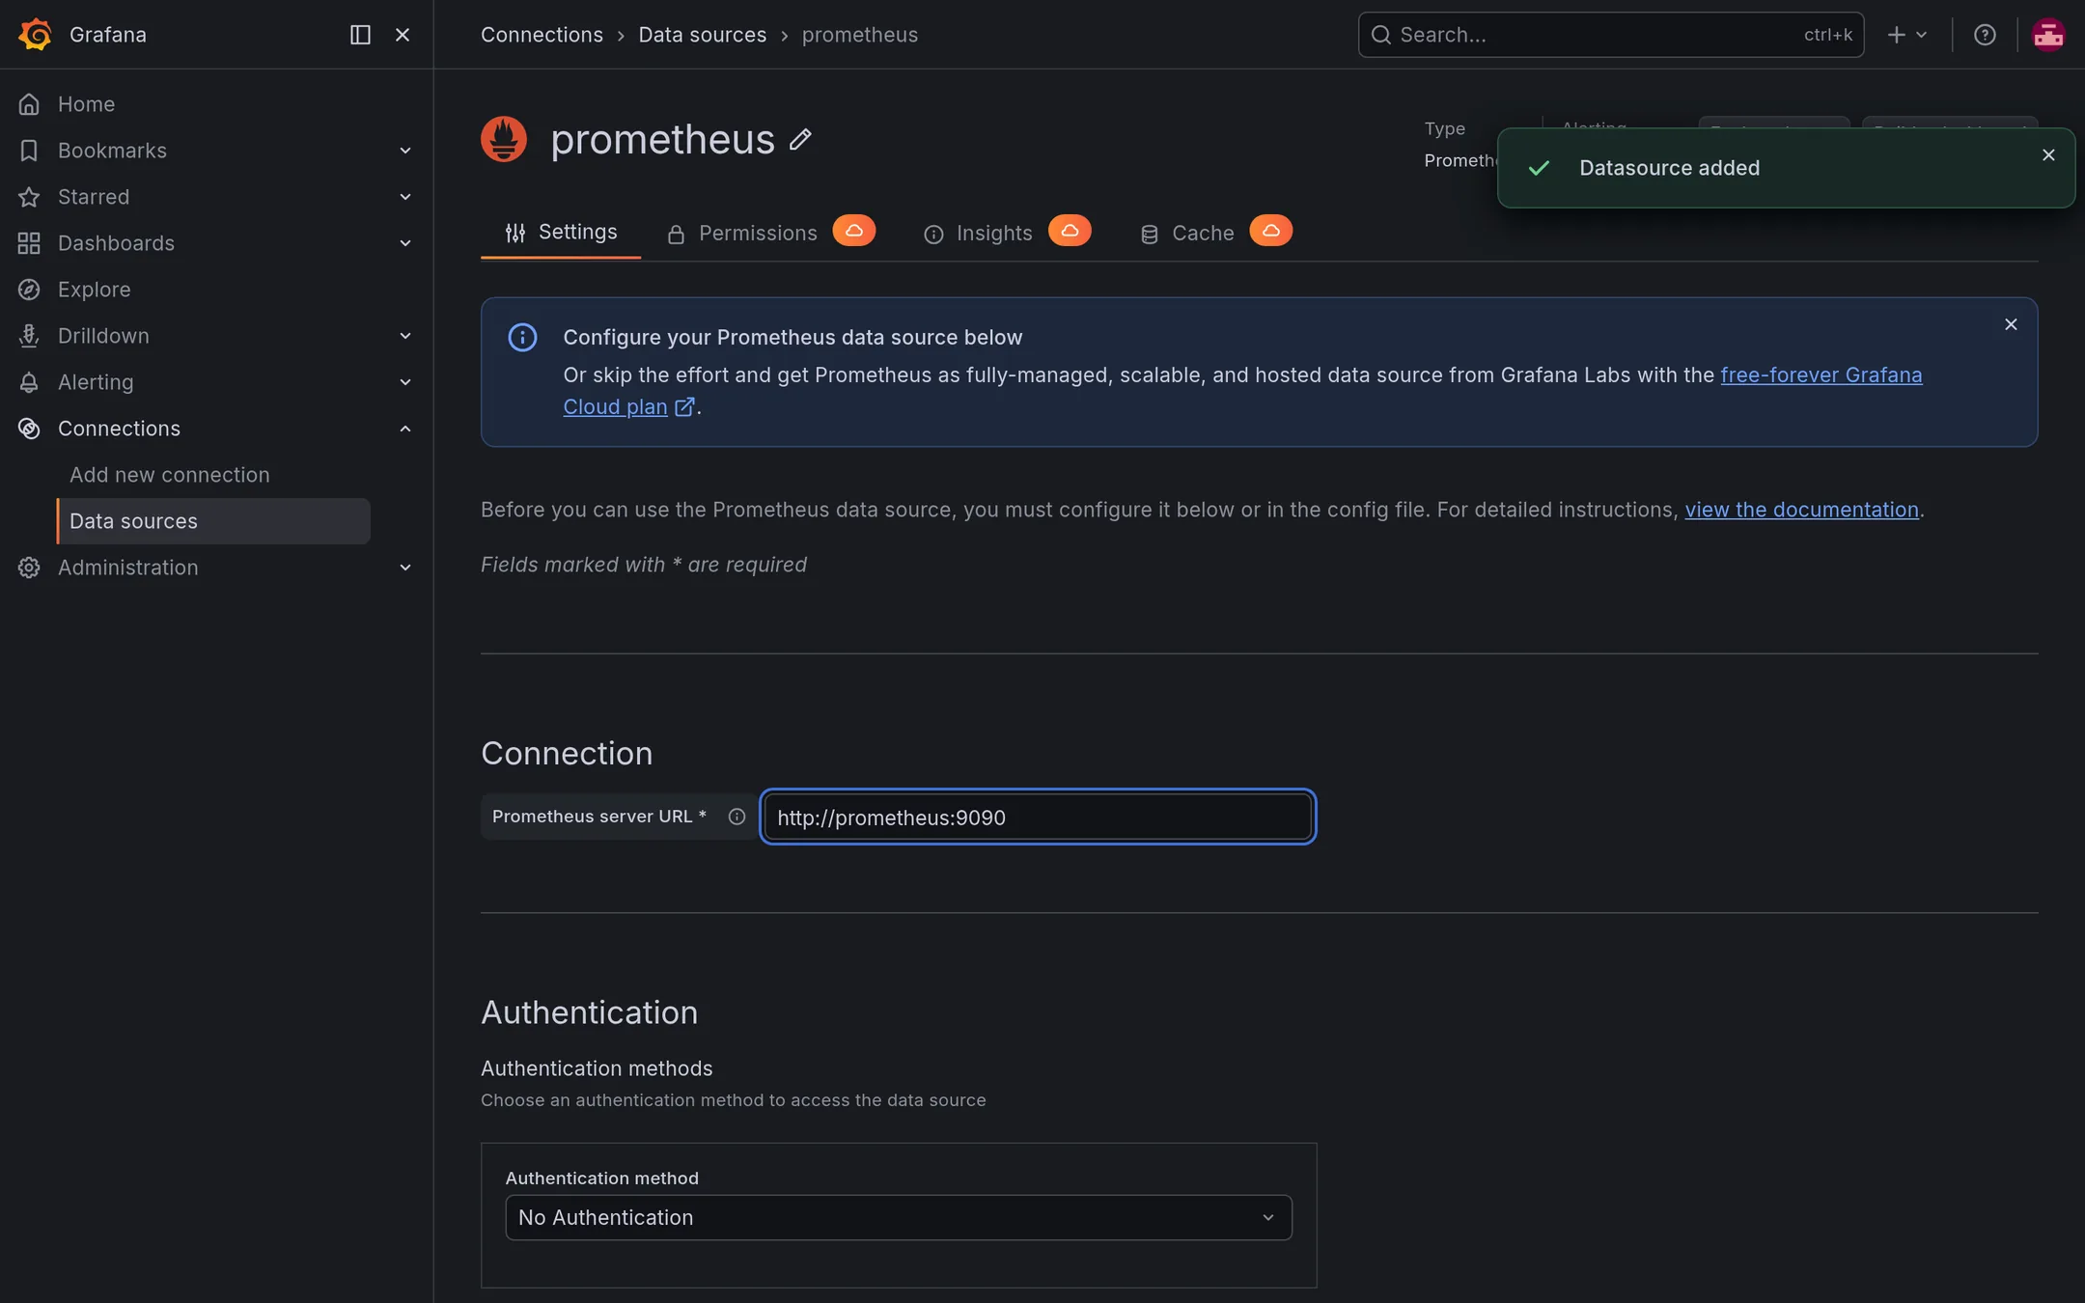Click the cloud badge next to Cache
This screenshot has width=2085, height=1303.
tap(1270, 231)
